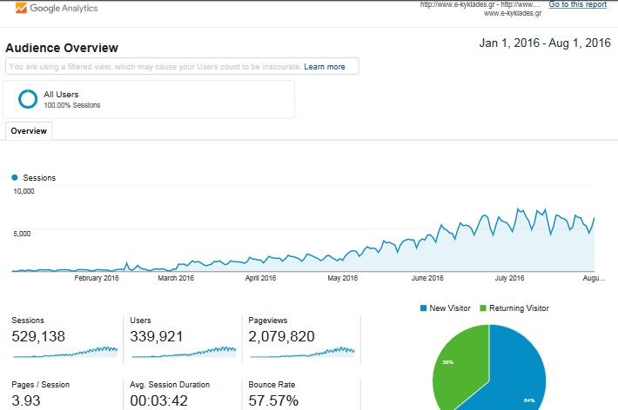Select the All Users segment box
The width and height of the screenshot is (618, 410).
click(149, 99)
